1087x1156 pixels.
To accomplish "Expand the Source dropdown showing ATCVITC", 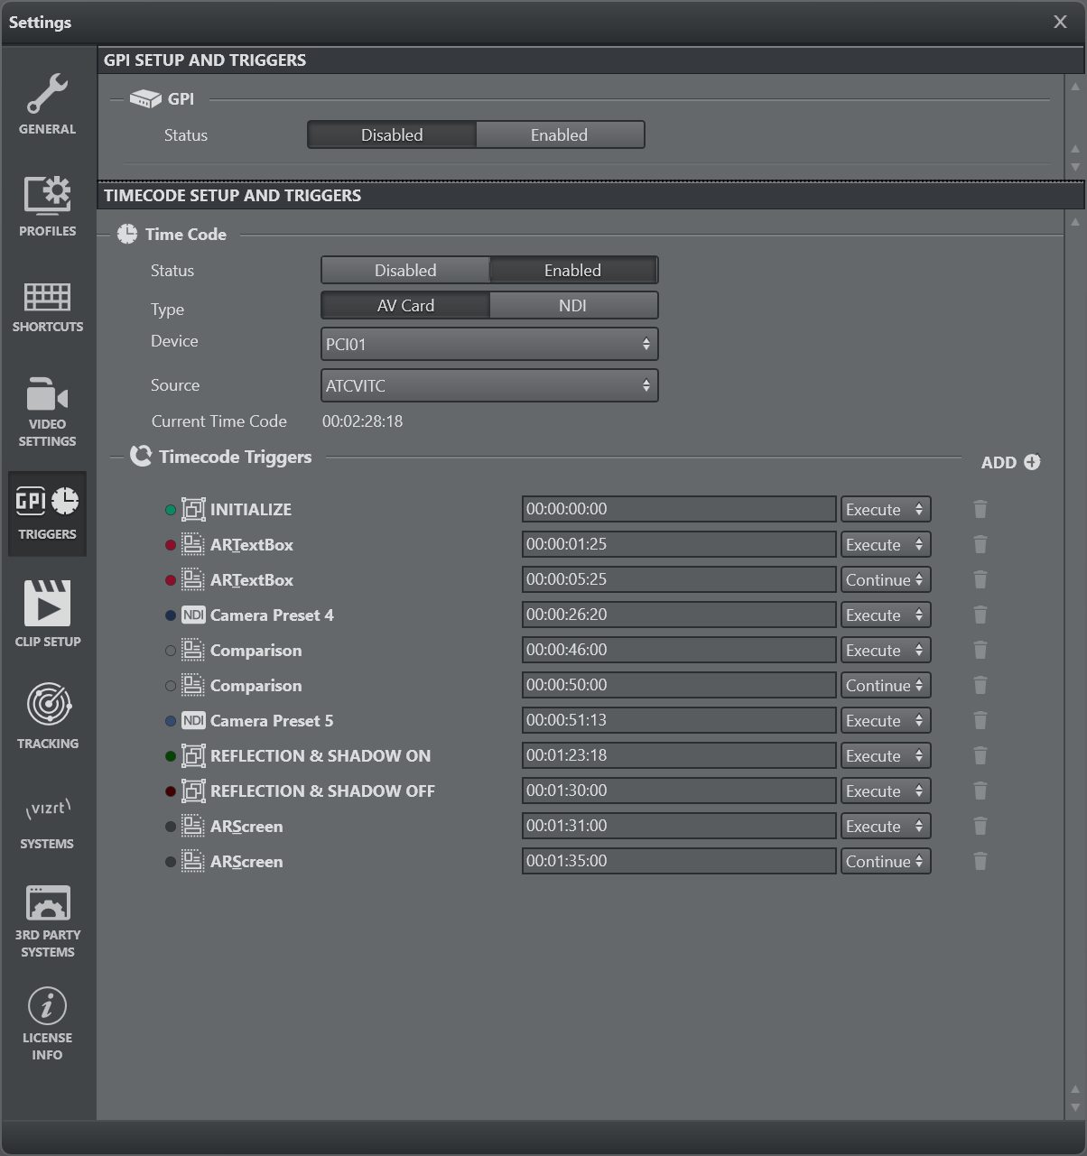I will (489, 386).
